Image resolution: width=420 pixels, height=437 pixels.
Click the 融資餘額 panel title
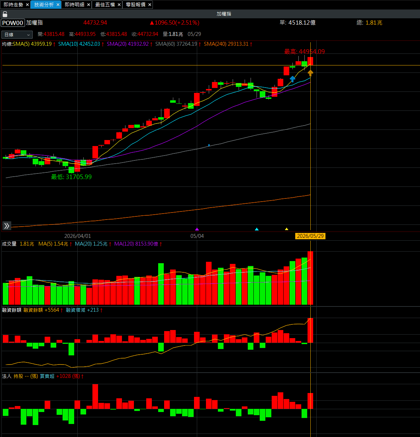click(x=12, y=310)
